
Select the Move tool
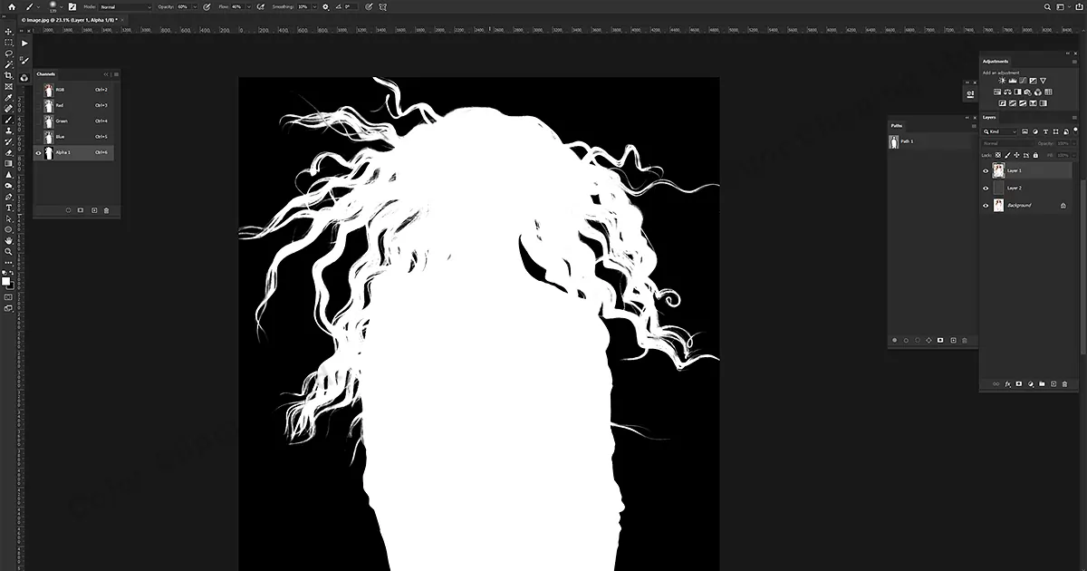(9, 30)
